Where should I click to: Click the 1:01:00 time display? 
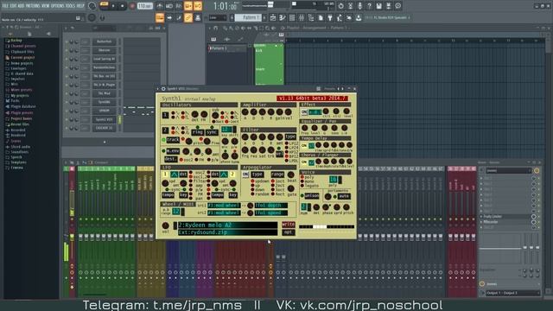tap(226, 6)
